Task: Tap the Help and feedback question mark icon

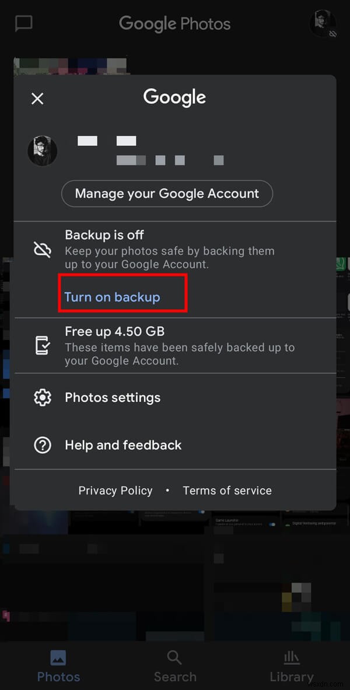Action: (x=43, y=445)
